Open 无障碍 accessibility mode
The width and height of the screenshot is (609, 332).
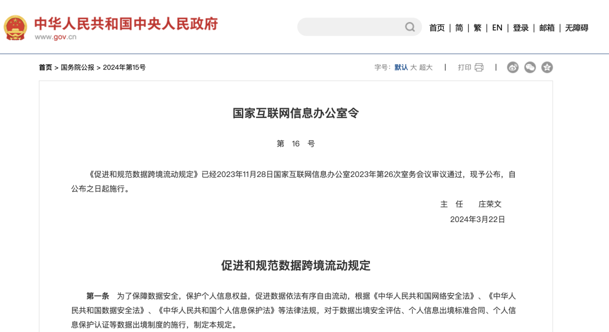pyautogui.click(x=576, y=28)
